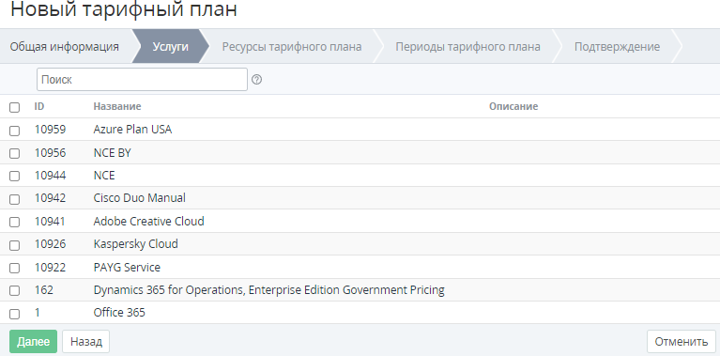Click the NCE BY service name
The image size is (720, 356).
click(113, 153)
